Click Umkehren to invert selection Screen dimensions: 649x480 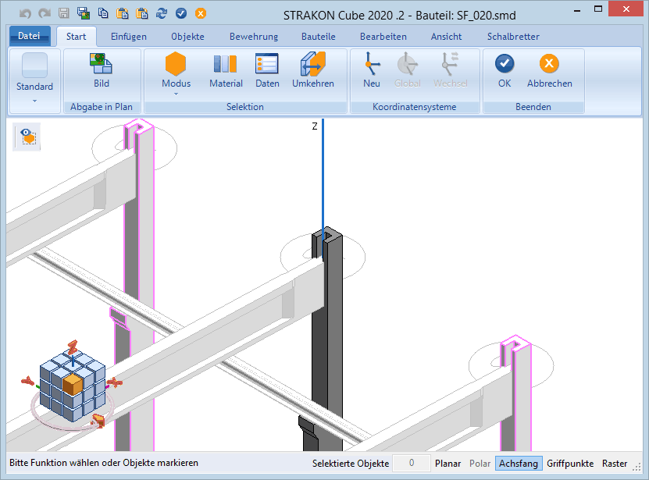tap(313, 70)
